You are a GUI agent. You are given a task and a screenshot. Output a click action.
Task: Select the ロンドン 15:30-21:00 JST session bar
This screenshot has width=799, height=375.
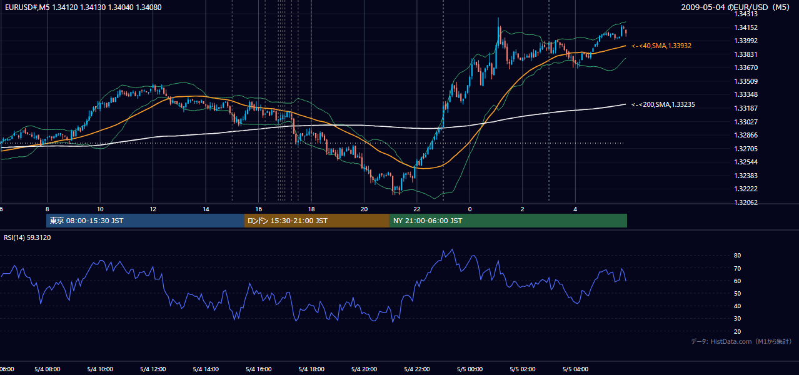pos(316,221)
